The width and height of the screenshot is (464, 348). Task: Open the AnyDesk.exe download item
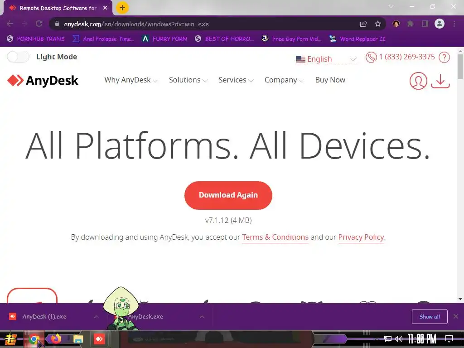(x=145, y=317)
